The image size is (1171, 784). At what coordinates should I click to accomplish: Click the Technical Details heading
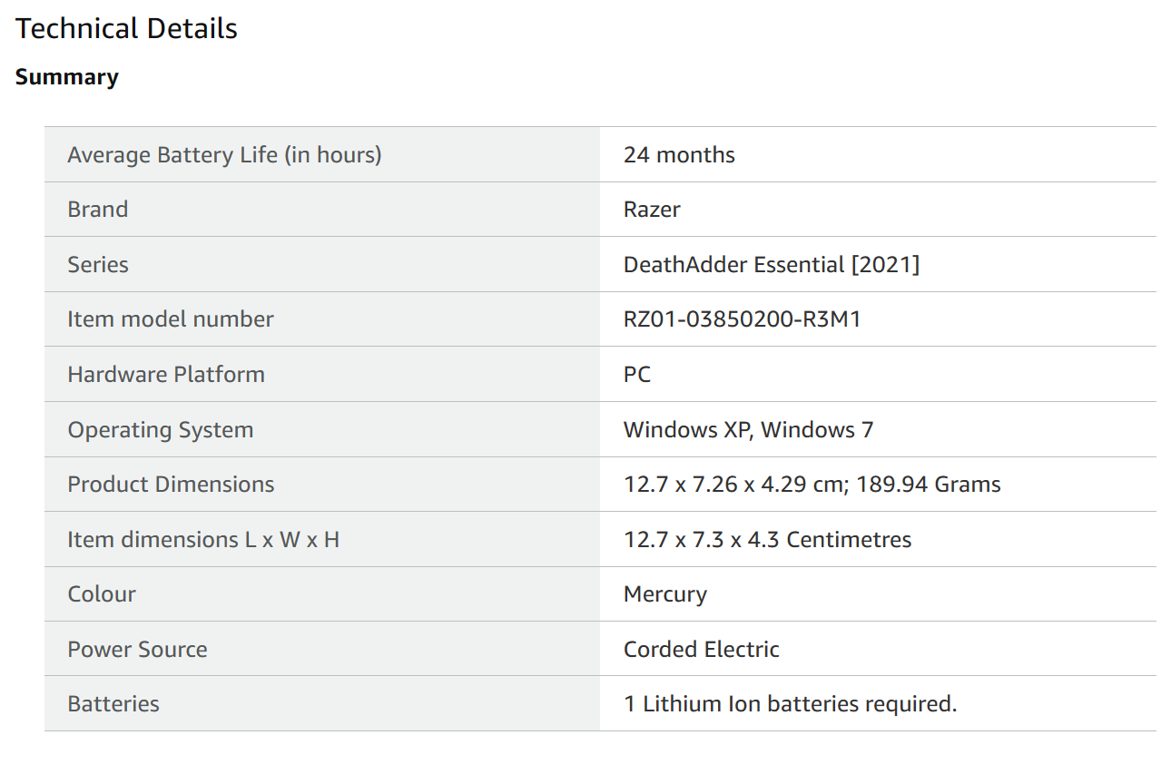(126, 29)
